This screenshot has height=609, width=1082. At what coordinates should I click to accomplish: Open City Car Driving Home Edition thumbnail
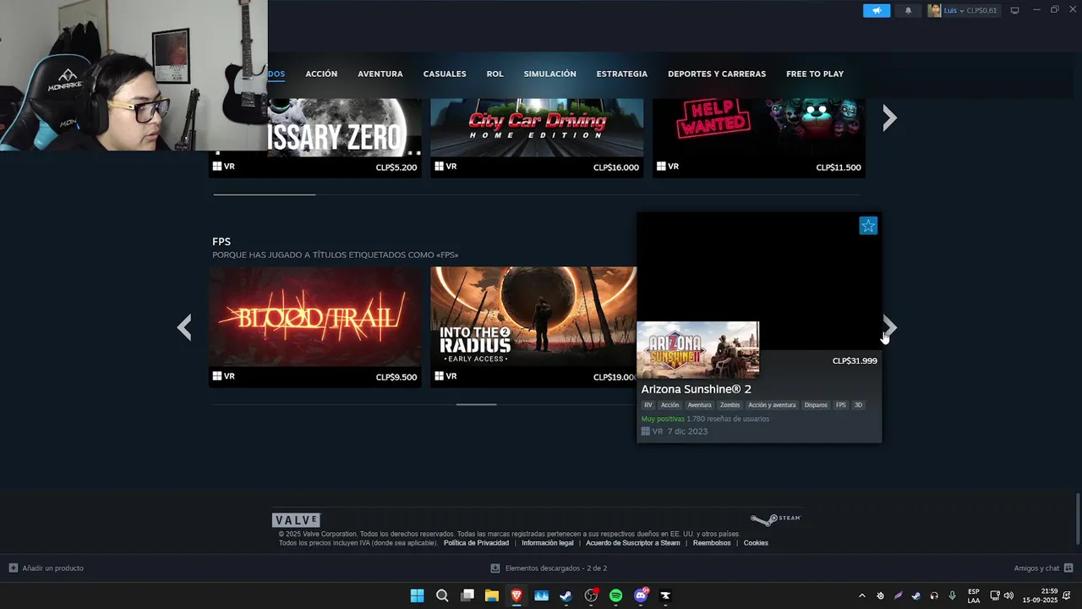[x=537, y=128]
